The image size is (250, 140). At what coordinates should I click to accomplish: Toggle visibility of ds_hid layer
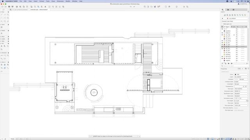click(222, 43)
